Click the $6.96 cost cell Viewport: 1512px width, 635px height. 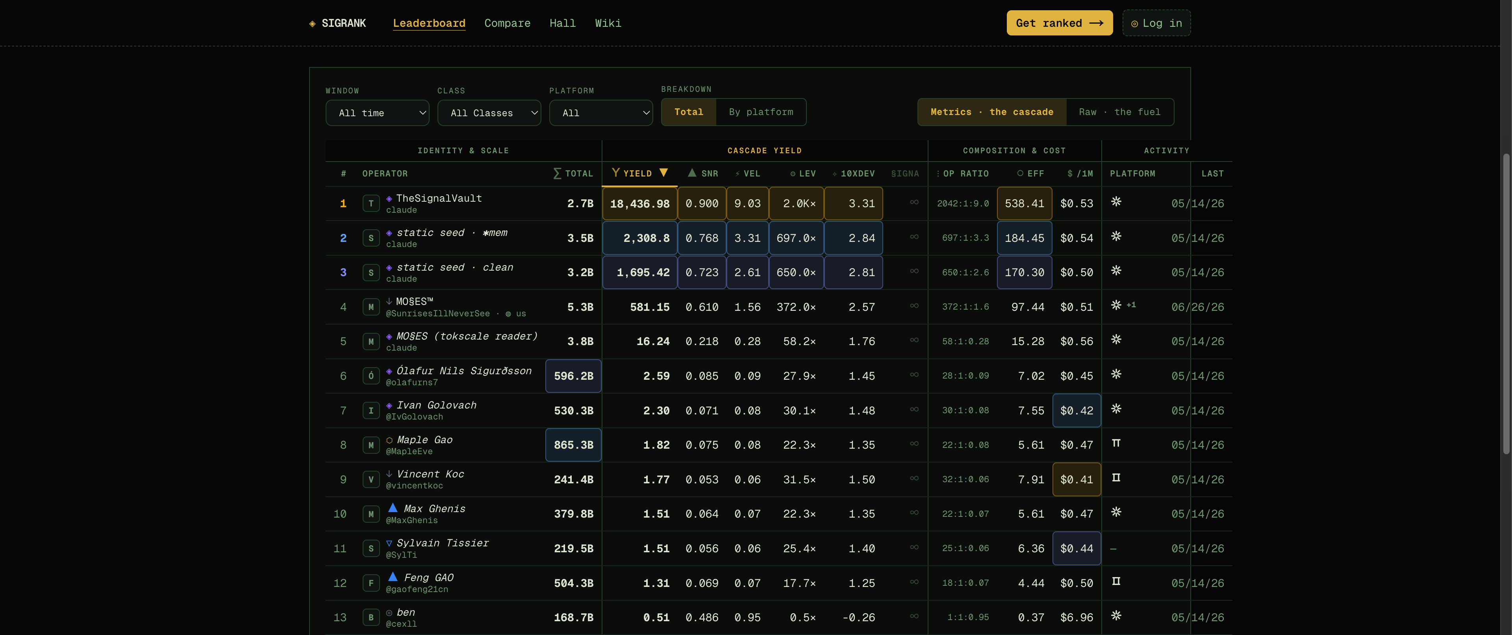tap(1077, 617)
